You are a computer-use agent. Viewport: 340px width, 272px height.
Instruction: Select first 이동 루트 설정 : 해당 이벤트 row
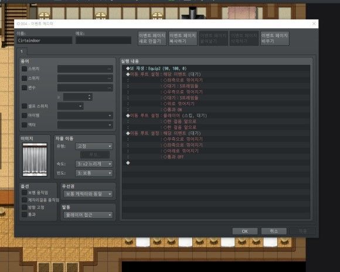pos(216,74)
